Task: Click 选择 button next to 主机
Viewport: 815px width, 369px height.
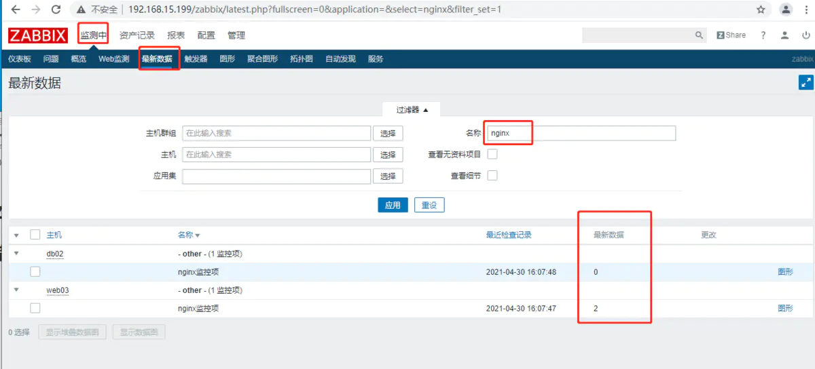Action: coord(388,155)
